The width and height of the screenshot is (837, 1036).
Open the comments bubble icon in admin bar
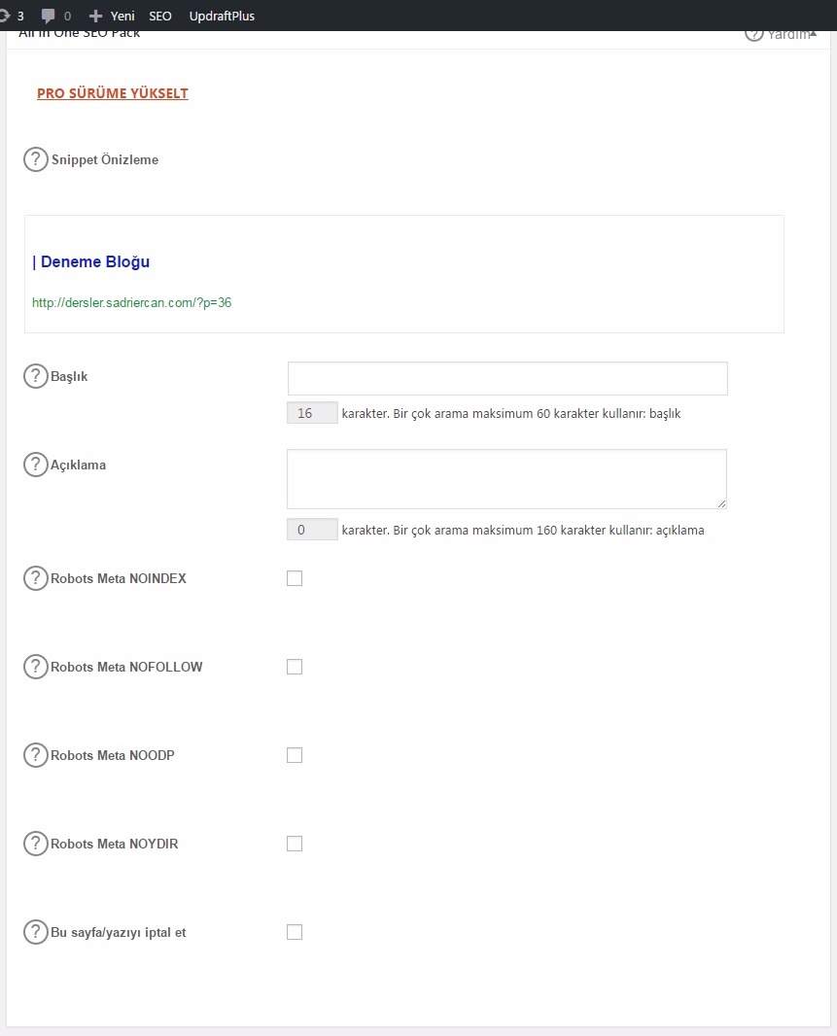click(x=48, y=16)
